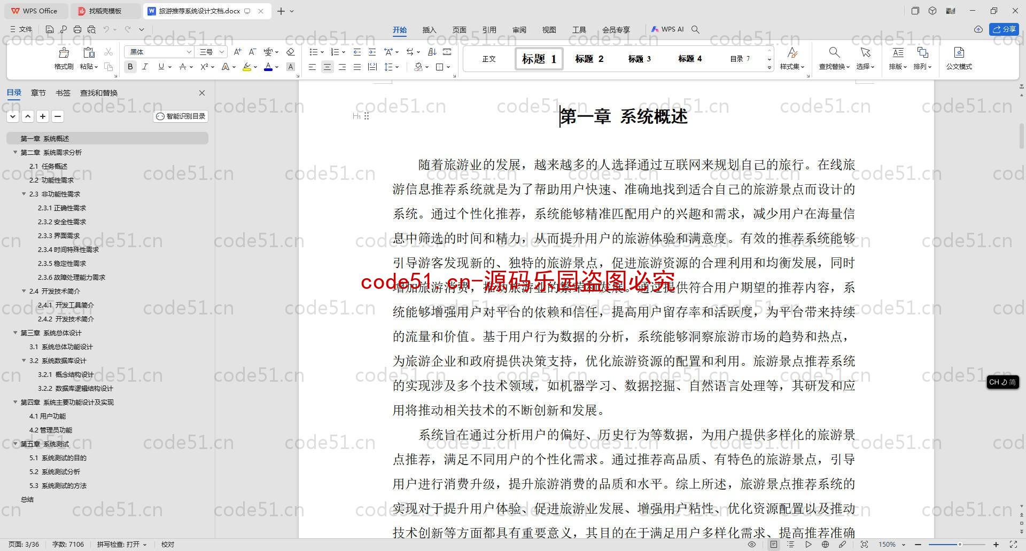This screenshot has height=551, width=1026.
Task: Toggle Strikethrough formatting
Action: [183, 67]
